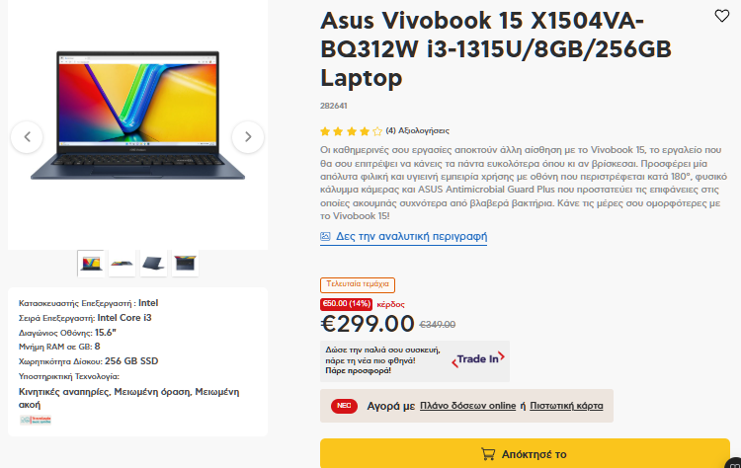Click the Απόκτησέ το buy button
Viewport: 741px width, 468px height.
(525, 454)
